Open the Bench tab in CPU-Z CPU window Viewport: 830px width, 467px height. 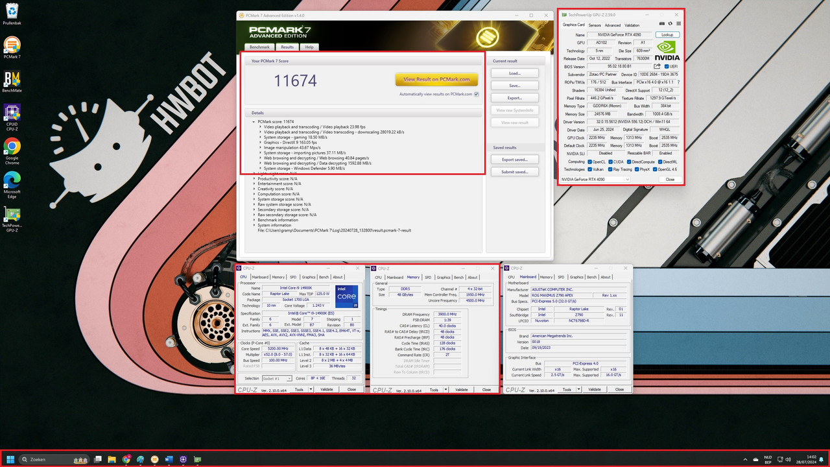tap(324, 277)
